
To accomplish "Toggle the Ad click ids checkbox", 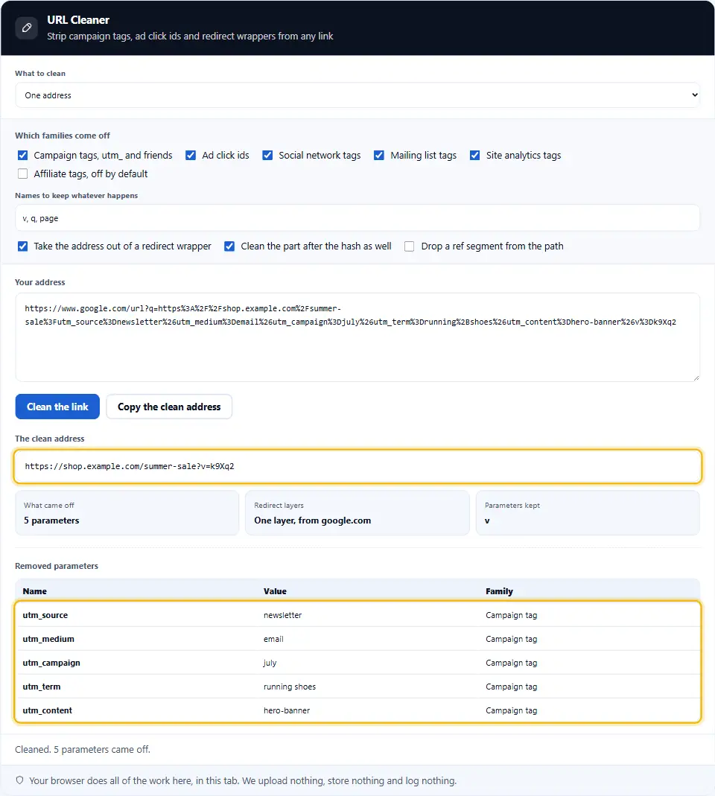I will (191, 156).
